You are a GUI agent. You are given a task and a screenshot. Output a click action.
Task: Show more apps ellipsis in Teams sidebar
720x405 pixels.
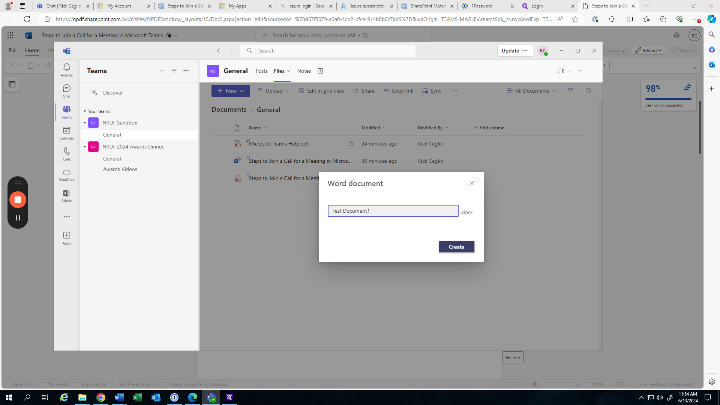67,217
